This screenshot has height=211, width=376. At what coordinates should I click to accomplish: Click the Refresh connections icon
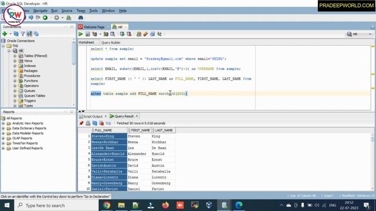pos(16,34)
